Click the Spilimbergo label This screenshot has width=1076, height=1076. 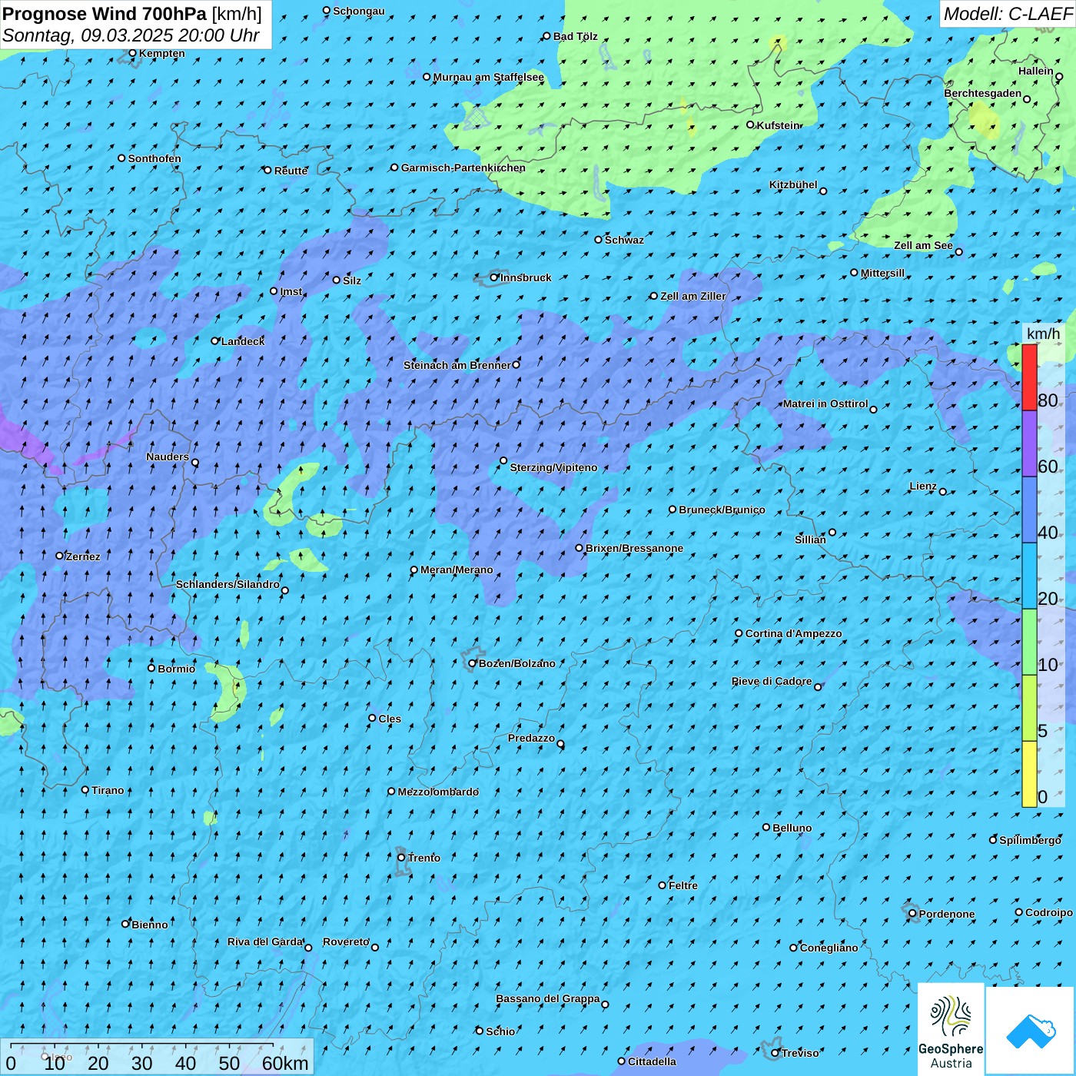pyautogui.click(x=1030, y=840)
